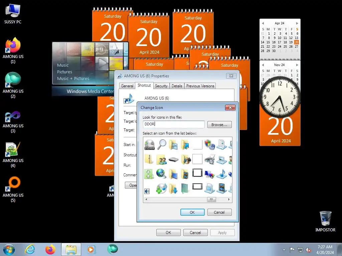Select the AMONG US (2) desktop shortcut

pyautogui.click(x=13, y=85)
